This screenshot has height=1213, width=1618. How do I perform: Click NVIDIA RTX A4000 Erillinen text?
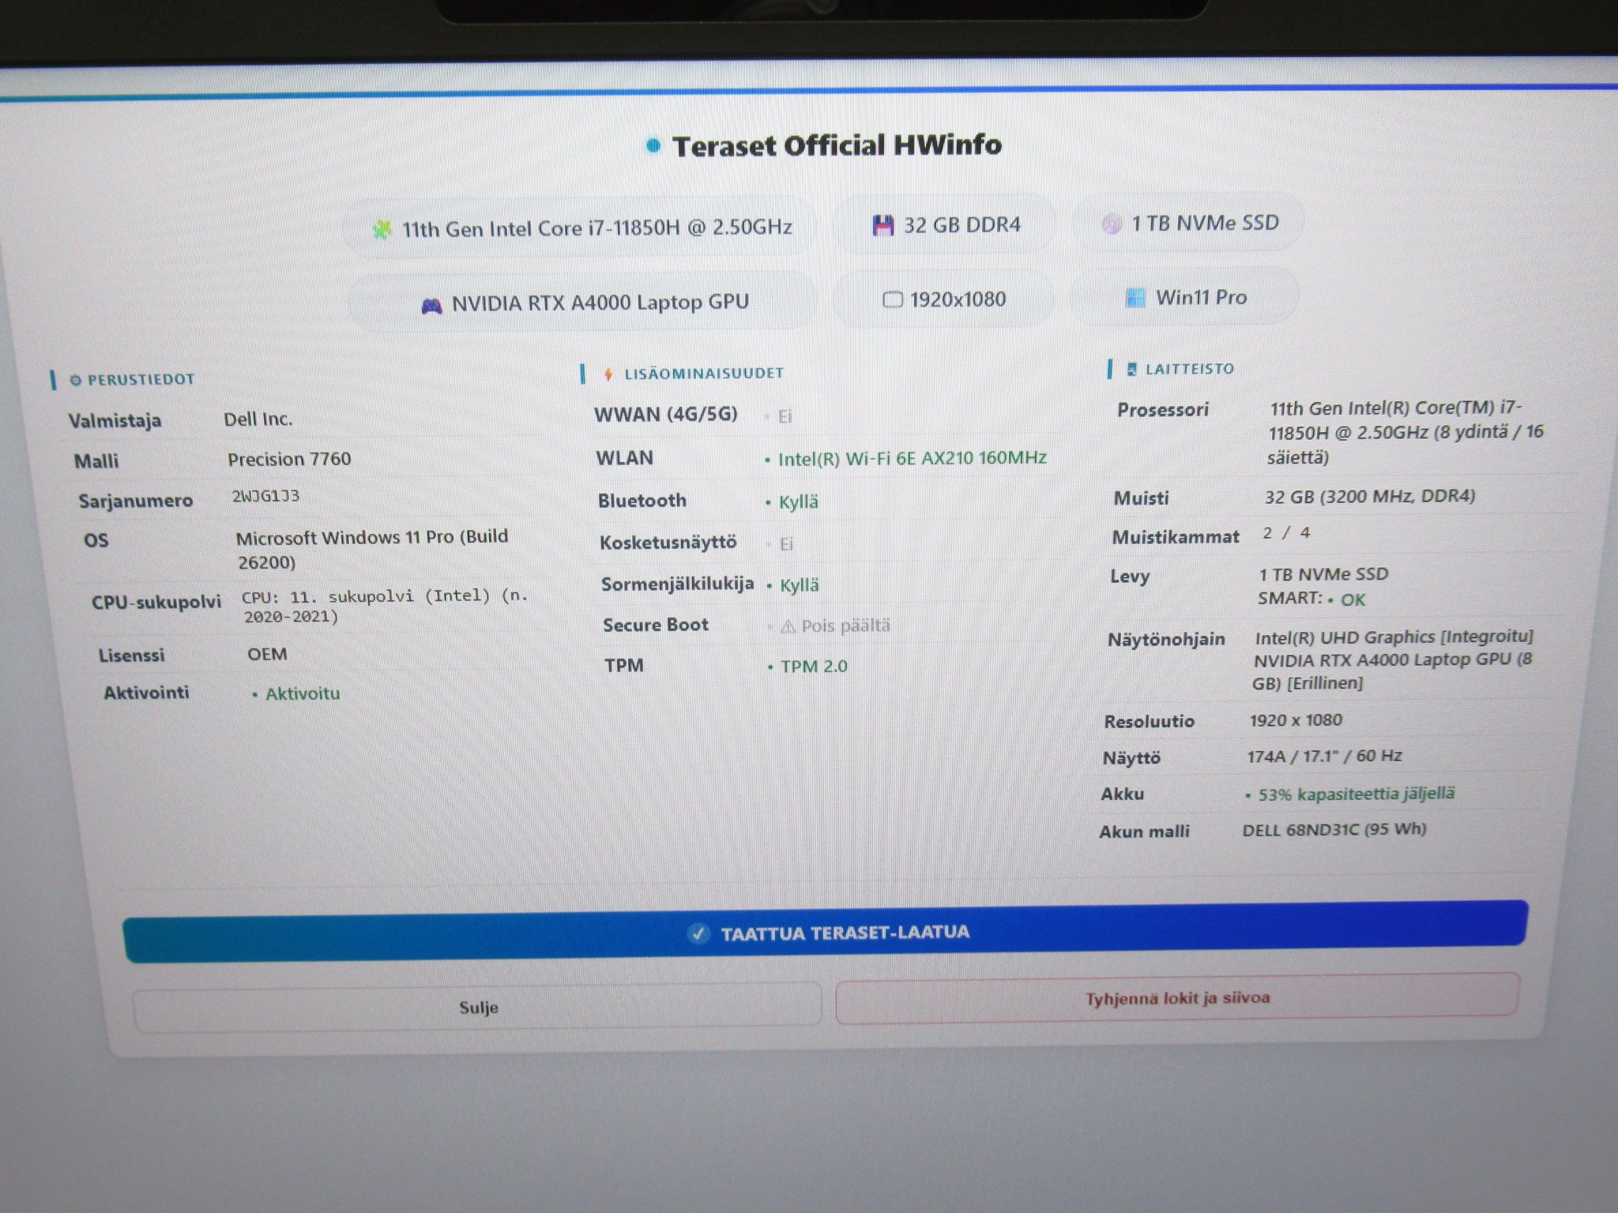click(1392, 671)
